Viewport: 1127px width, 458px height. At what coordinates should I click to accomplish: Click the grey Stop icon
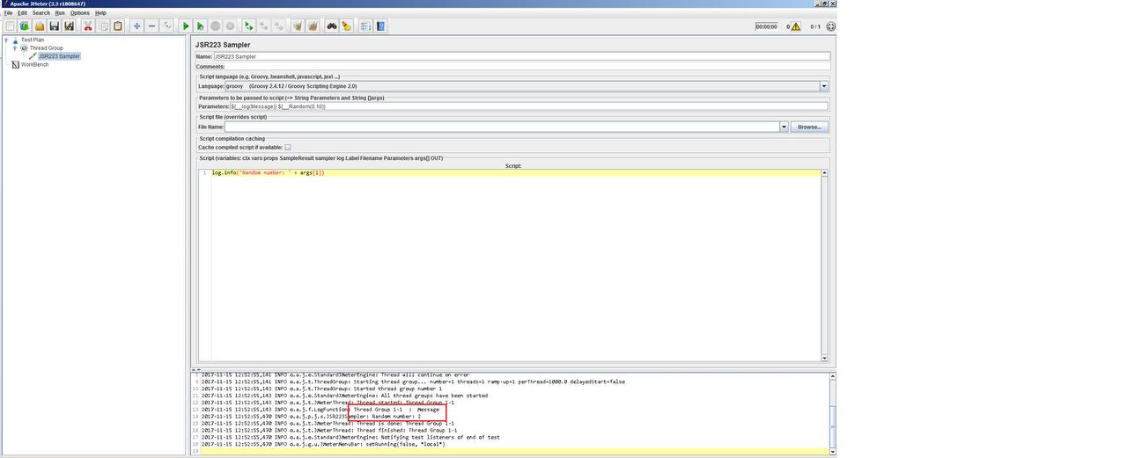(215, 26)
